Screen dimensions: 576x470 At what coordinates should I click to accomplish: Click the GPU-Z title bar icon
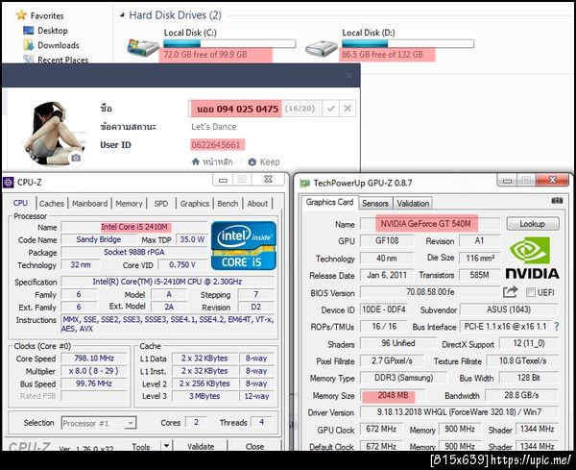[305, 183]
